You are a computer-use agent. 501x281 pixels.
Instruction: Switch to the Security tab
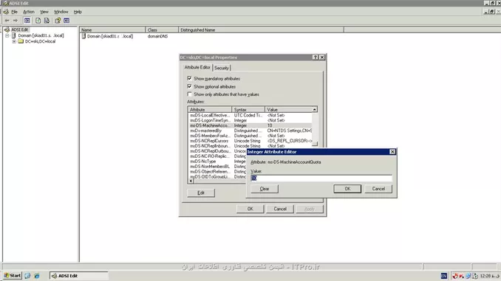pyautogui.click(x=222, y=68)
